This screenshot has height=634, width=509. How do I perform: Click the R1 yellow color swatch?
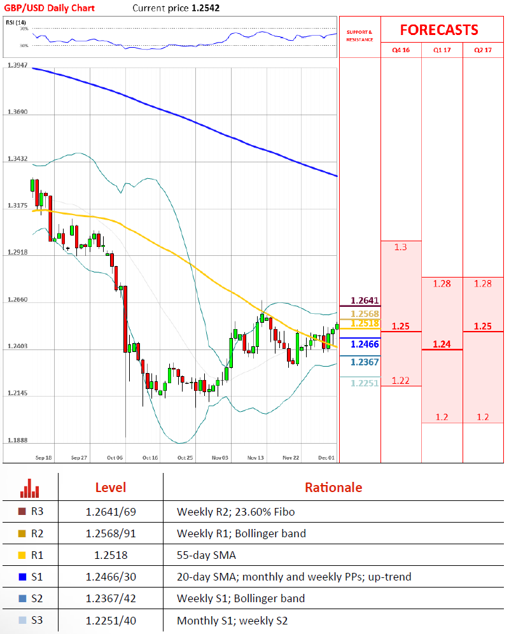coord(22,555)
